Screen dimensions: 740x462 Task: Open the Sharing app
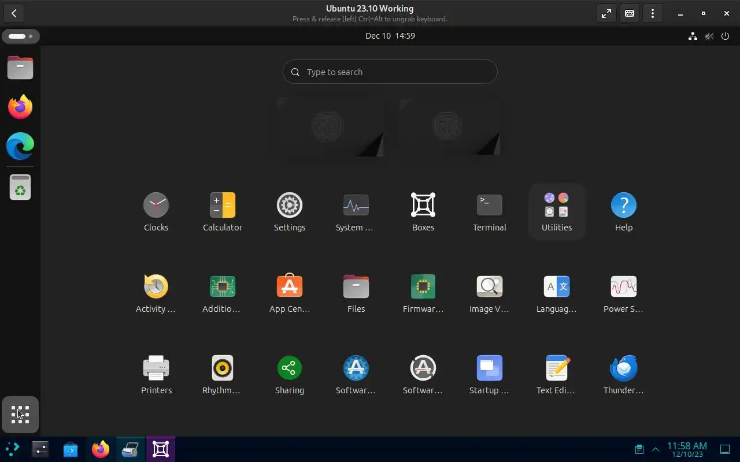click(x=290, y=375)
